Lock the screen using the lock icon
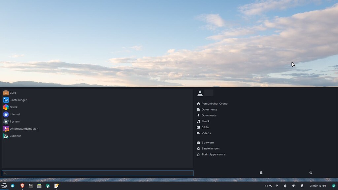The image size is (338, 190). pos(261,173)
